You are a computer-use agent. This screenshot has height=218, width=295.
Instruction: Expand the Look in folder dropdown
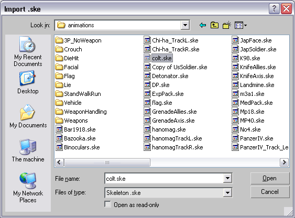[185, 25]
